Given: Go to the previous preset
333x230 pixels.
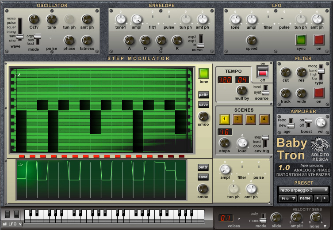Looking at the screenshot, I should coord(318,198).
